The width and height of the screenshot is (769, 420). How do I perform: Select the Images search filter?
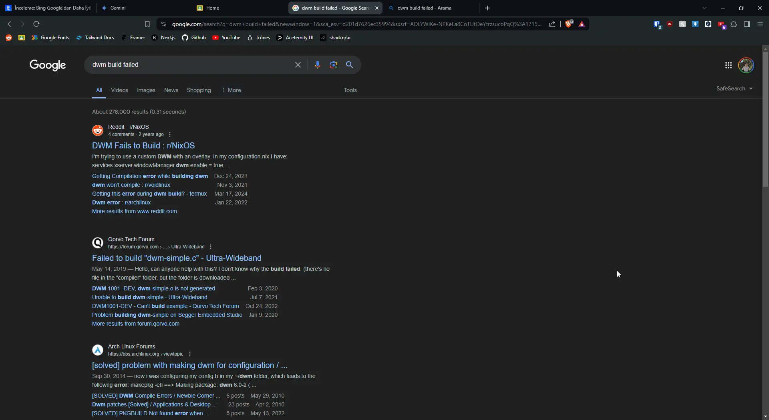click(146, 90)
